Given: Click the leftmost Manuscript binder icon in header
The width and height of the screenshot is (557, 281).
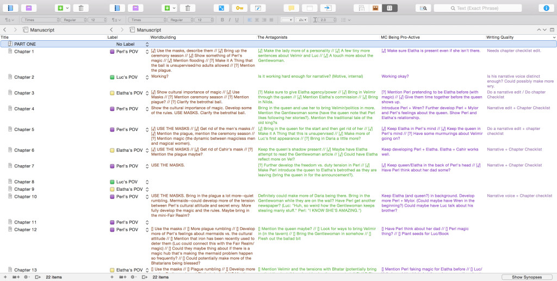Looking at the screenshot, I should pos(25,30).
